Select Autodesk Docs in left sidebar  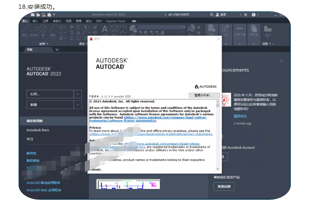point(38,130)
